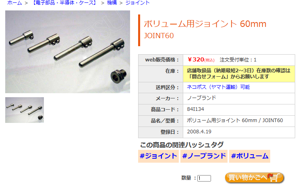Click the JOINT60 model subtitle

pos(159,36)
